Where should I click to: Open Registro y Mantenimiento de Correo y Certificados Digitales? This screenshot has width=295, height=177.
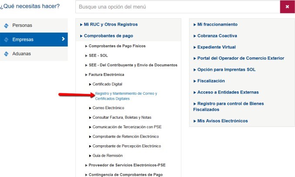tap(126, 96)
